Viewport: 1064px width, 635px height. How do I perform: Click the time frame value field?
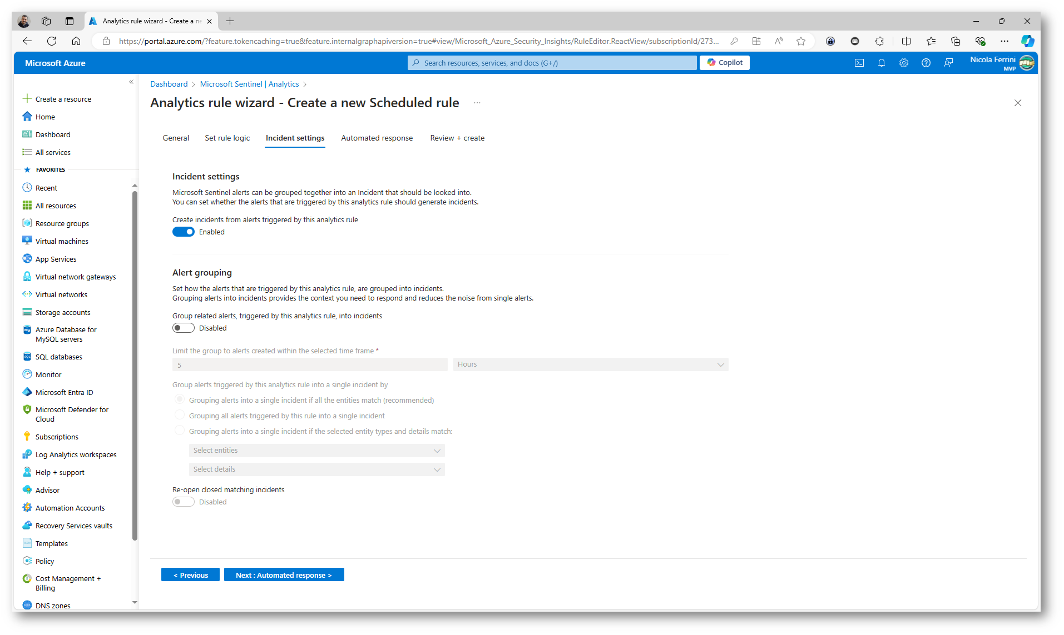tap(310, 364)
